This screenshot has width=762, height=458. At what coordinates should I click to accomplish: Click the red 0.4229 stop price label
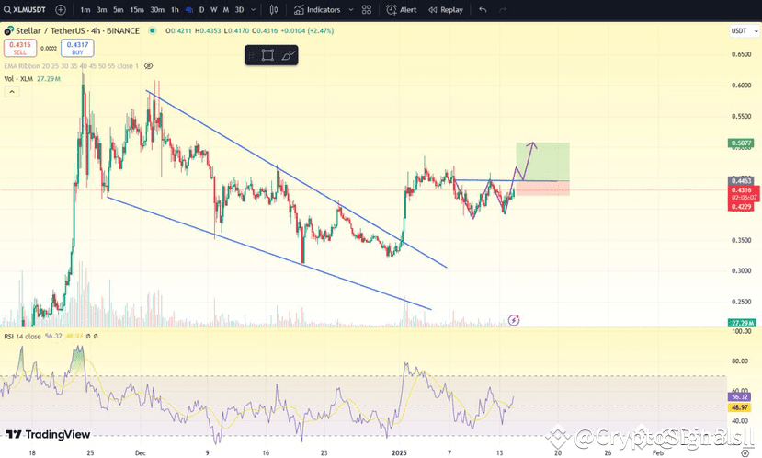(x=741, y=207)
